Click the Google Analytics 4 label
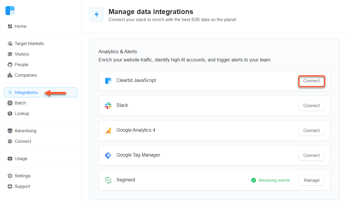Image resolution: width=346 pixels, height=206 pixels. coord(136,130)
